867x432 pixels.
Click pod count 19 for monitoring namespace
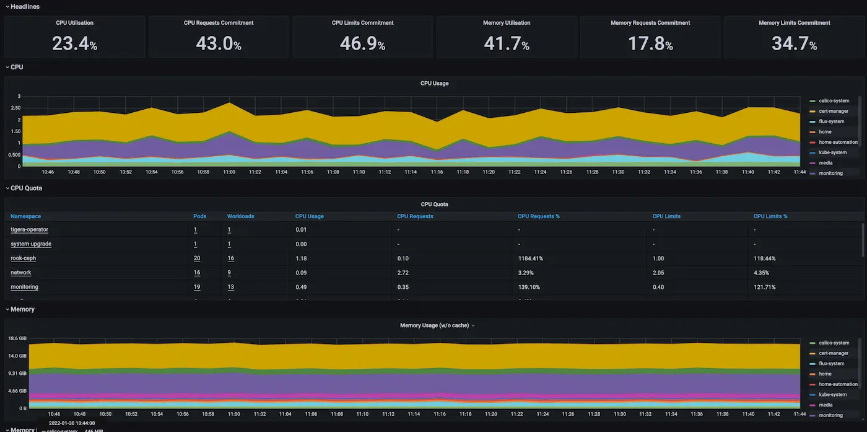click(196, 287)
